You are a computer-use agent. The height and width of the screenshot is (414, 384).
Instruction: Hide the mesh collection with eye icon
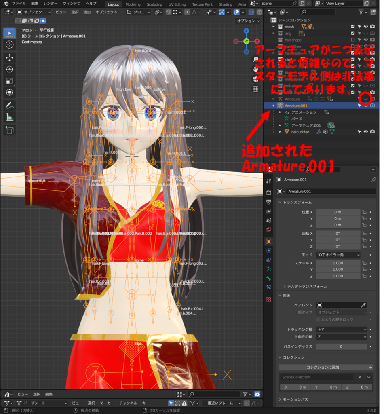pyautogui.click(x=366, y=27)
